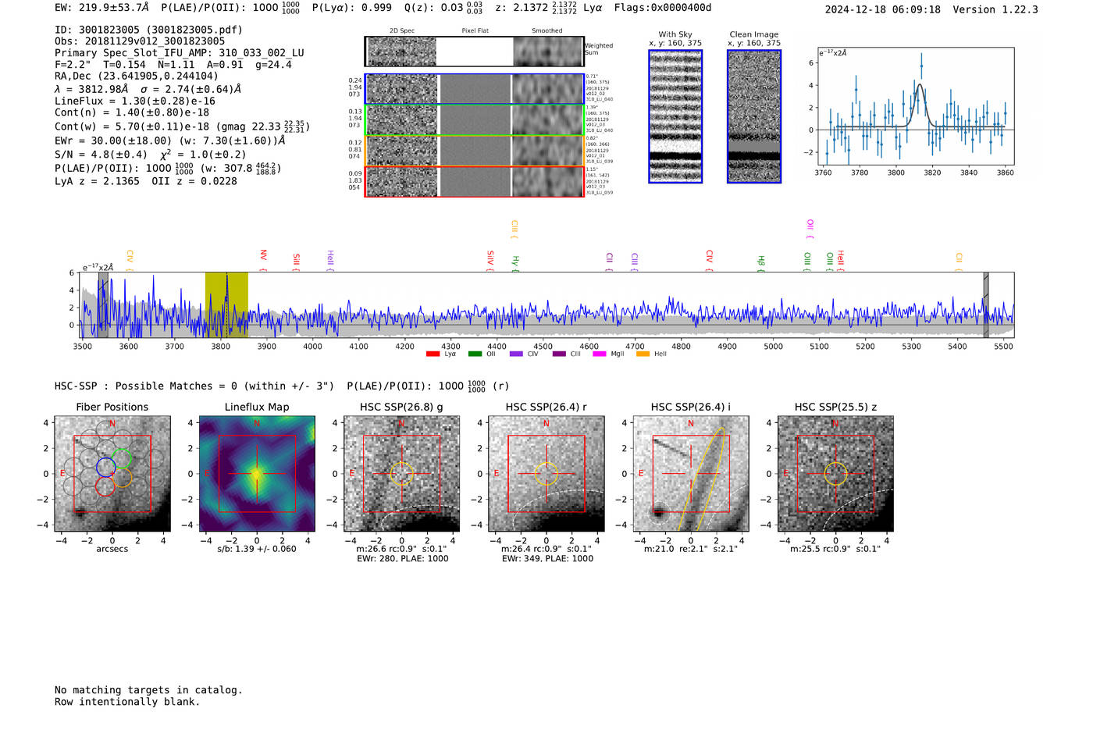Click the EWr: 280, PLAE: 1000 caption
The width and height of the screenshot is (1093, 744).
402,559
